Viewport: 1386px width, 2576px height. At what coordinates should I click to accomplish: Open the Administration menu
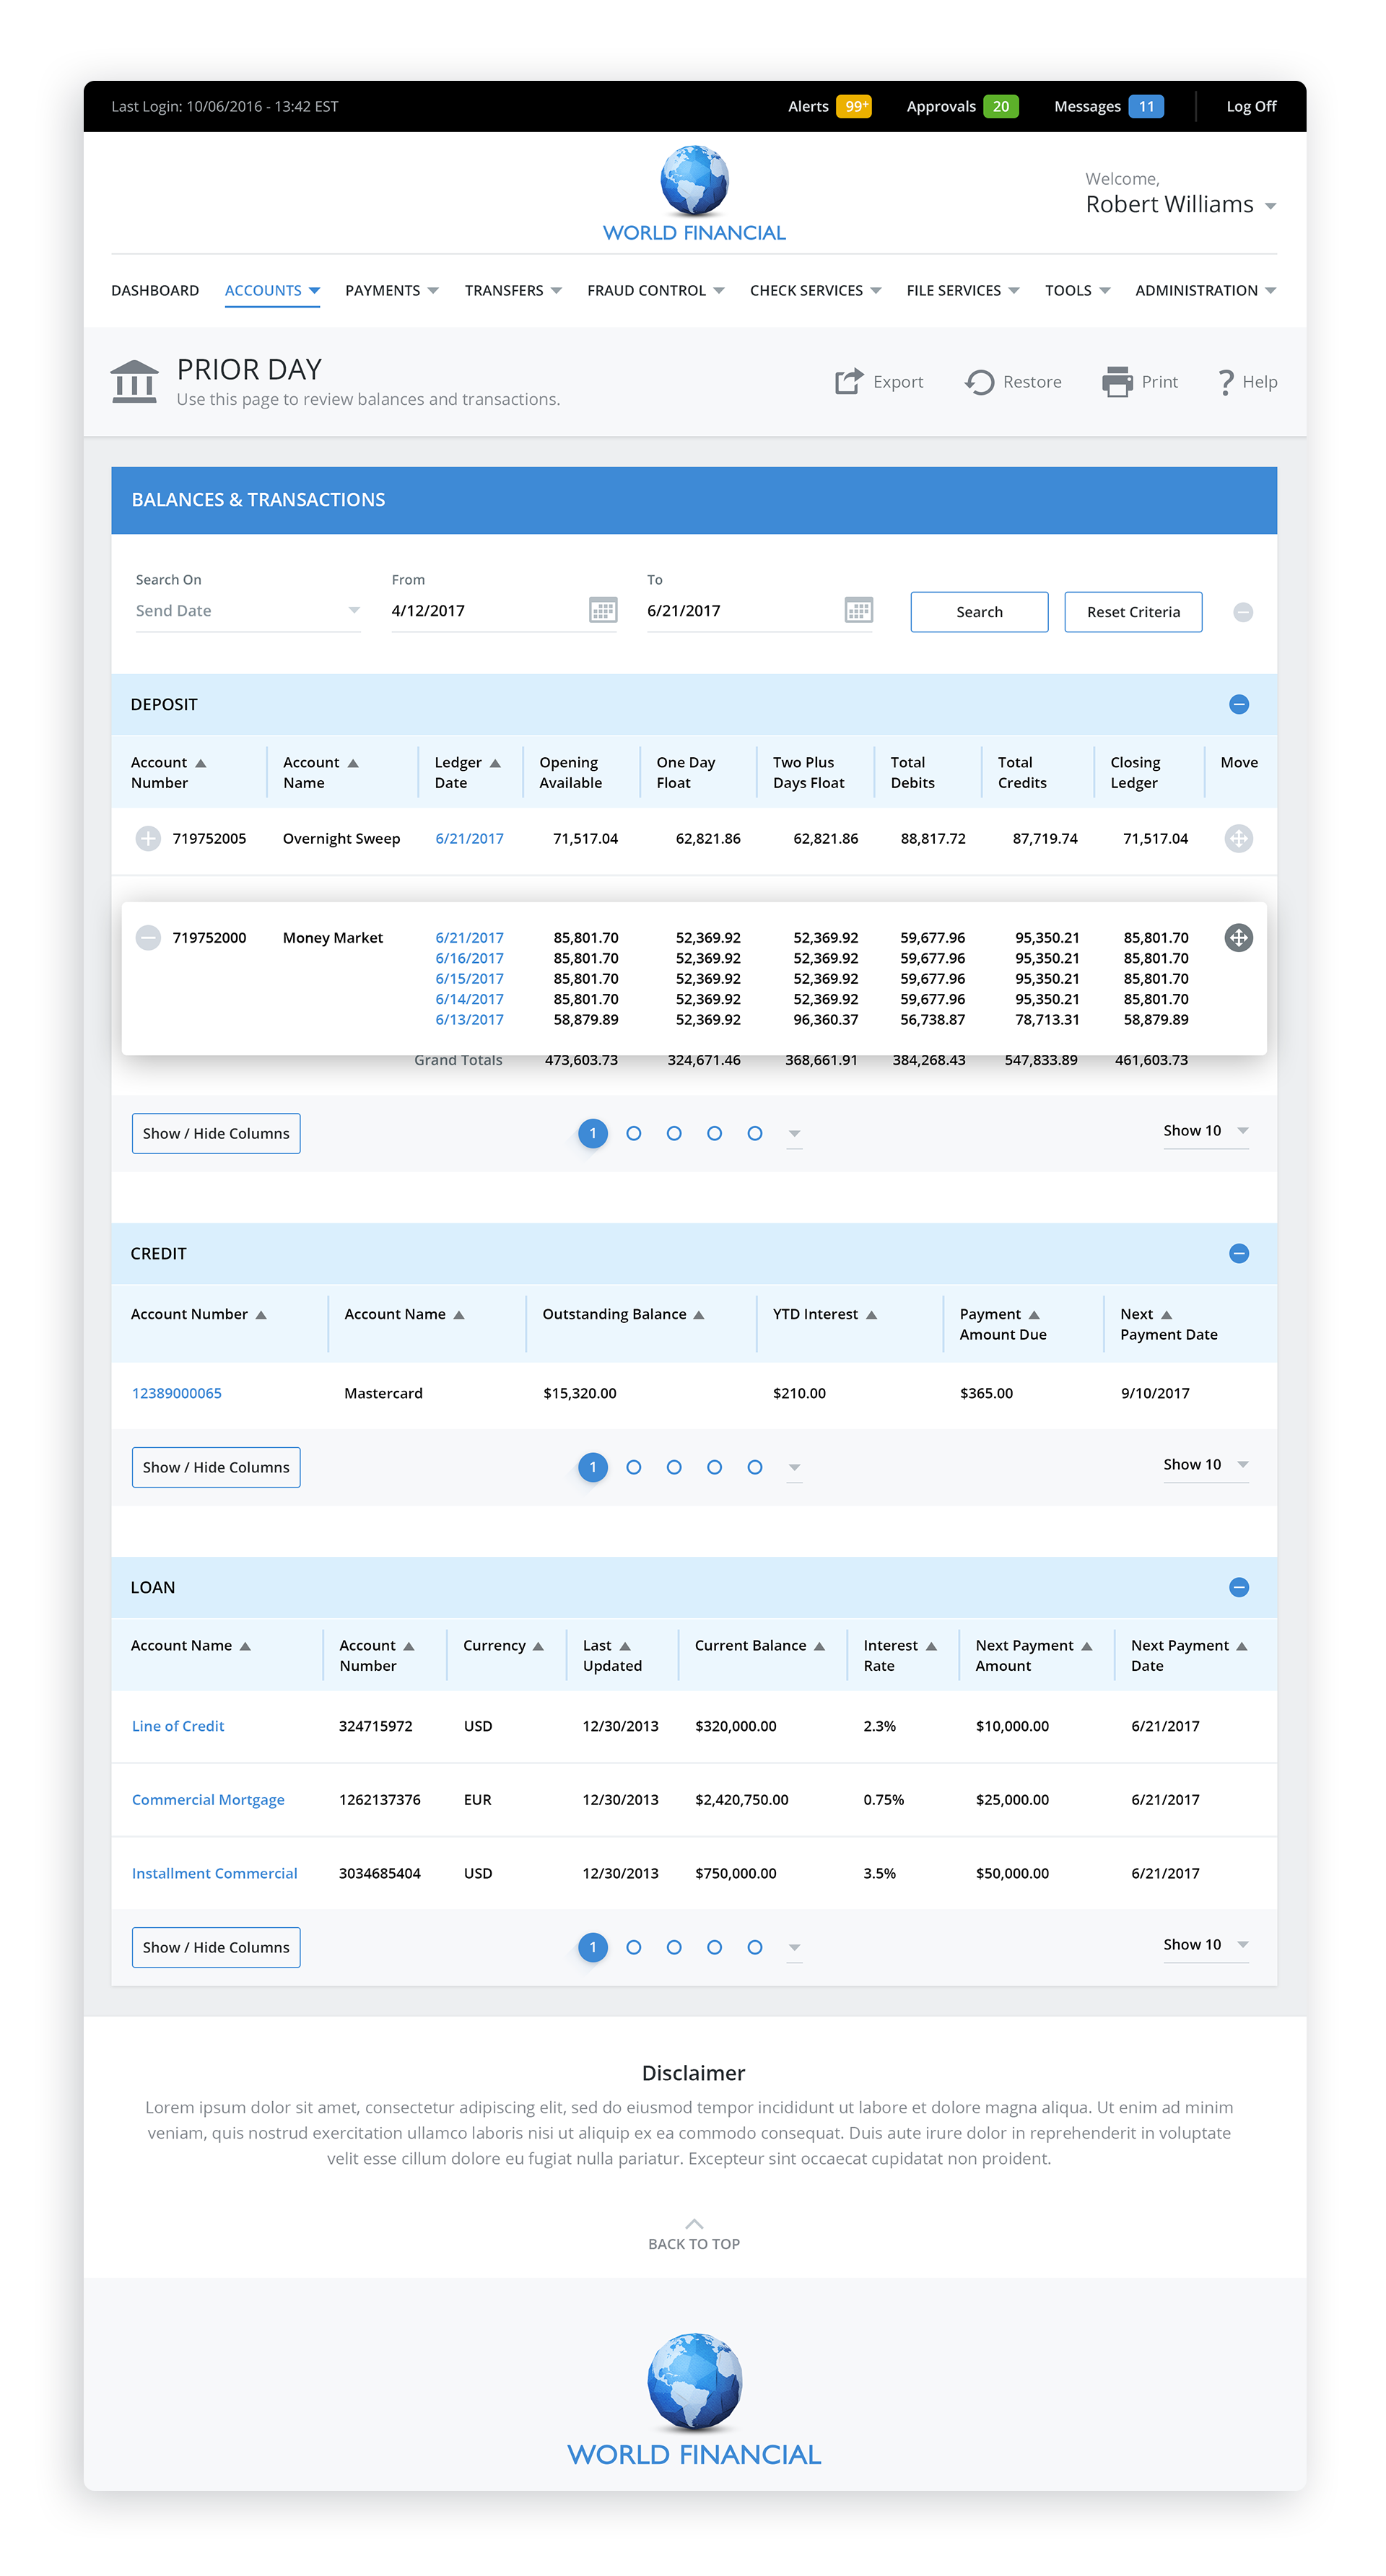(x=1205, y=290)
